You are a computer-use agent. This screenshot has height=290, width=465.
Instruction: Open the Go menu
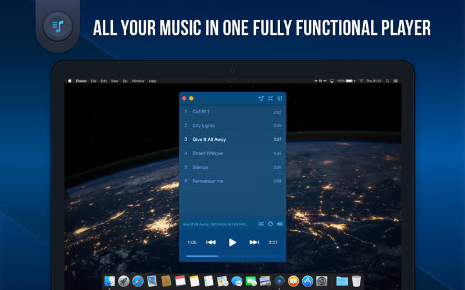tap(125, 81)
